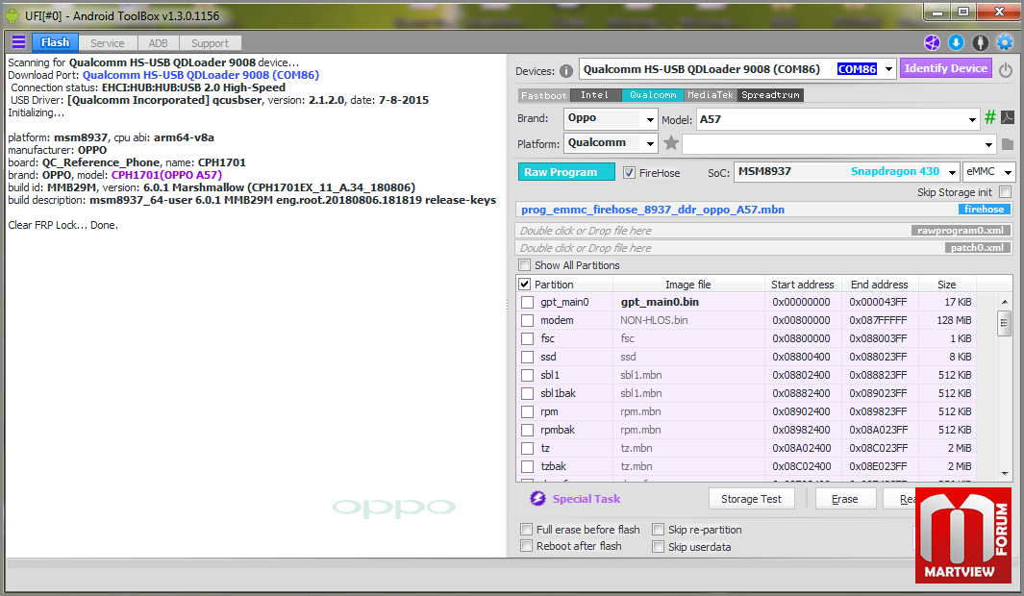Click the Special Task link
The width and height of the screenshot is (1024, 596).
coord(586,499)
